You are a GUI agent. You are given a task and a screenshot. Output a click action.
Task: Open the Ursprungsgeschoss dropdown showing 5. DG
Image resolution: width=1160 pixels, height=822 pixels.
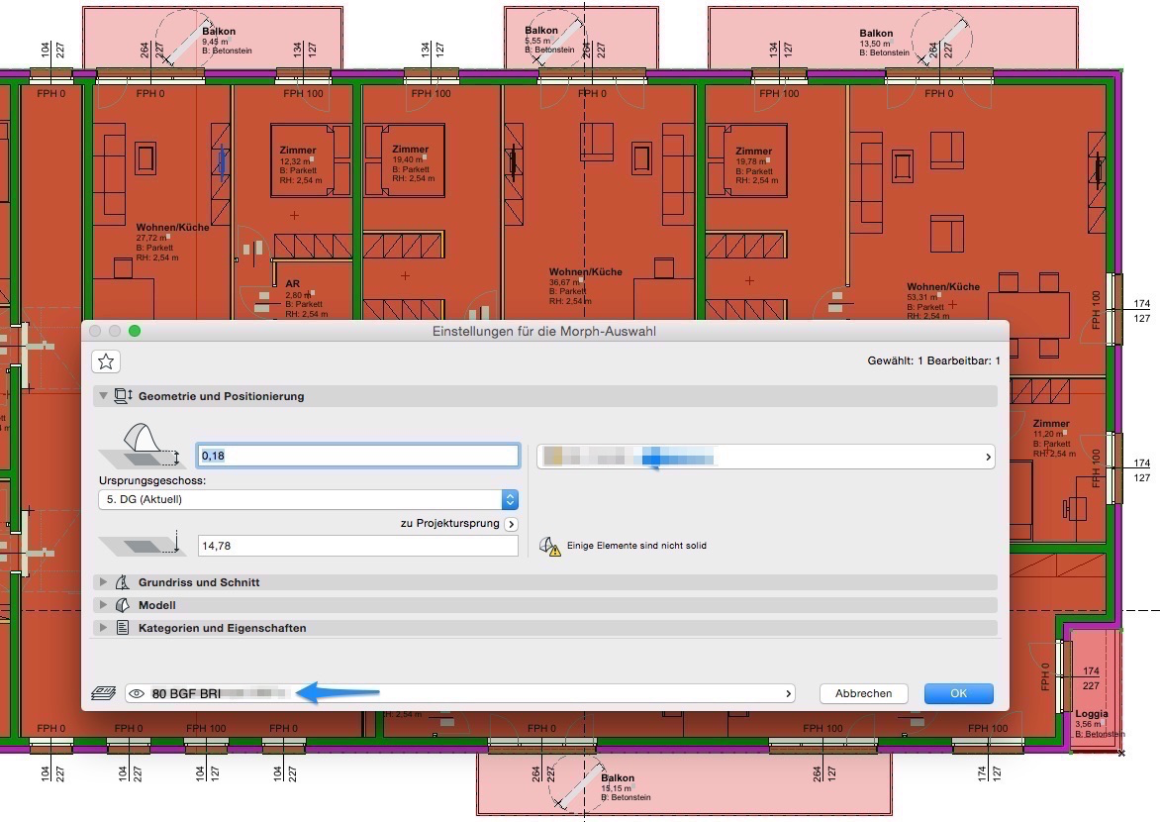pyautogui.click(x=308, y=499)
